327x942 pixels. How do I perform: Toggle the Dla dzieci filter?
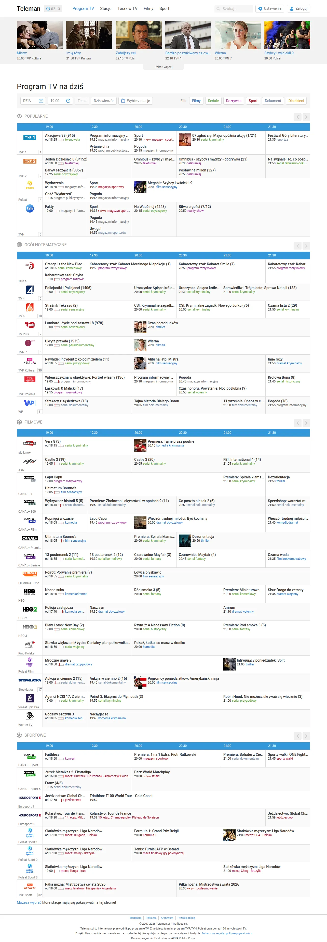[296, 101]
